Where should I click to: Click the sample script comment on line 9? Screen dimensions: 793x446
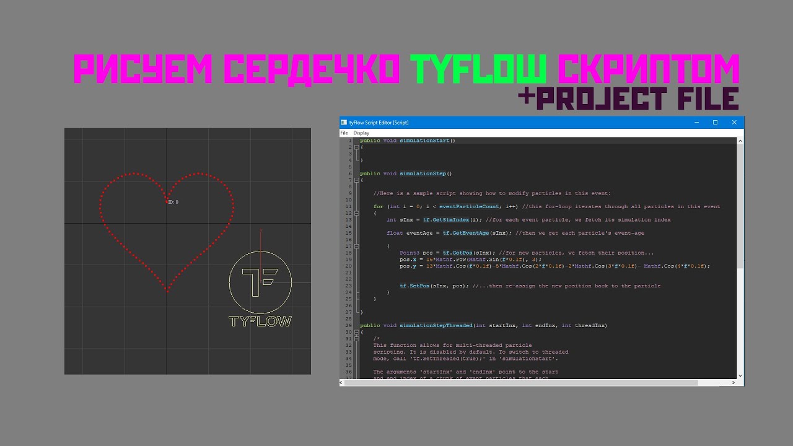(492, 193)
